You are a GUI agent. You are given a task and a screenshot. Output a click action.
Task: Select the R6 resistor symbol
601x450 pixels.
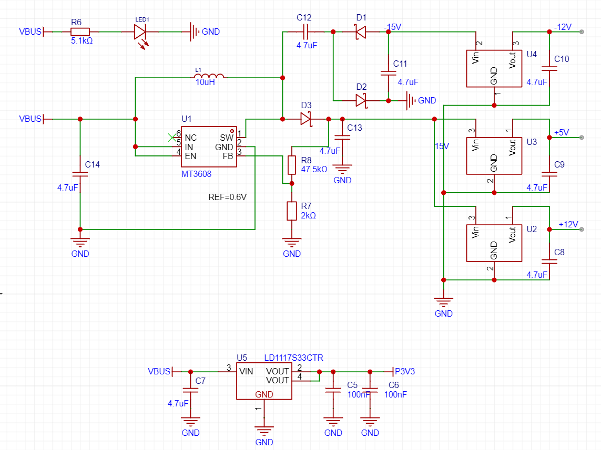tap(80, 32)
